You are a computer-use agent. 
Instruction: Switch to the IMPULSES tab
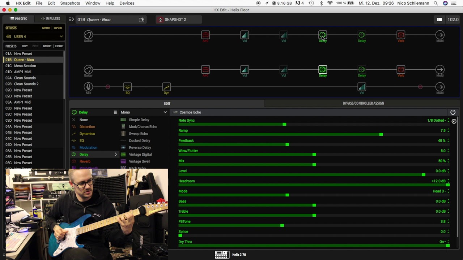pyautogui.click(x=50, y=19)
